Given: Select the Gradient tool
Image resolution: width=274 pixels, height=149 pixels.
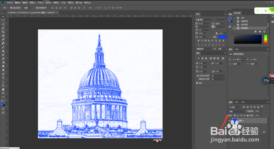Looking at the screenshot, I should 3,62.
